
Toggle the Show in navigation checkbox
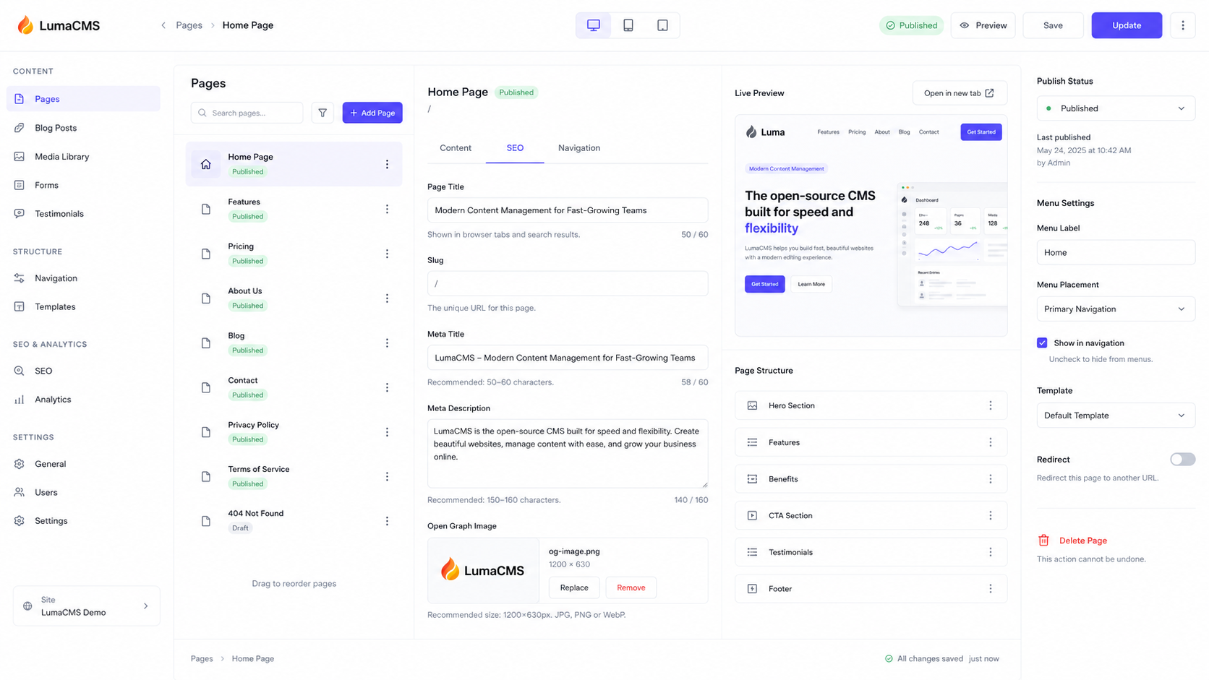1042,343
